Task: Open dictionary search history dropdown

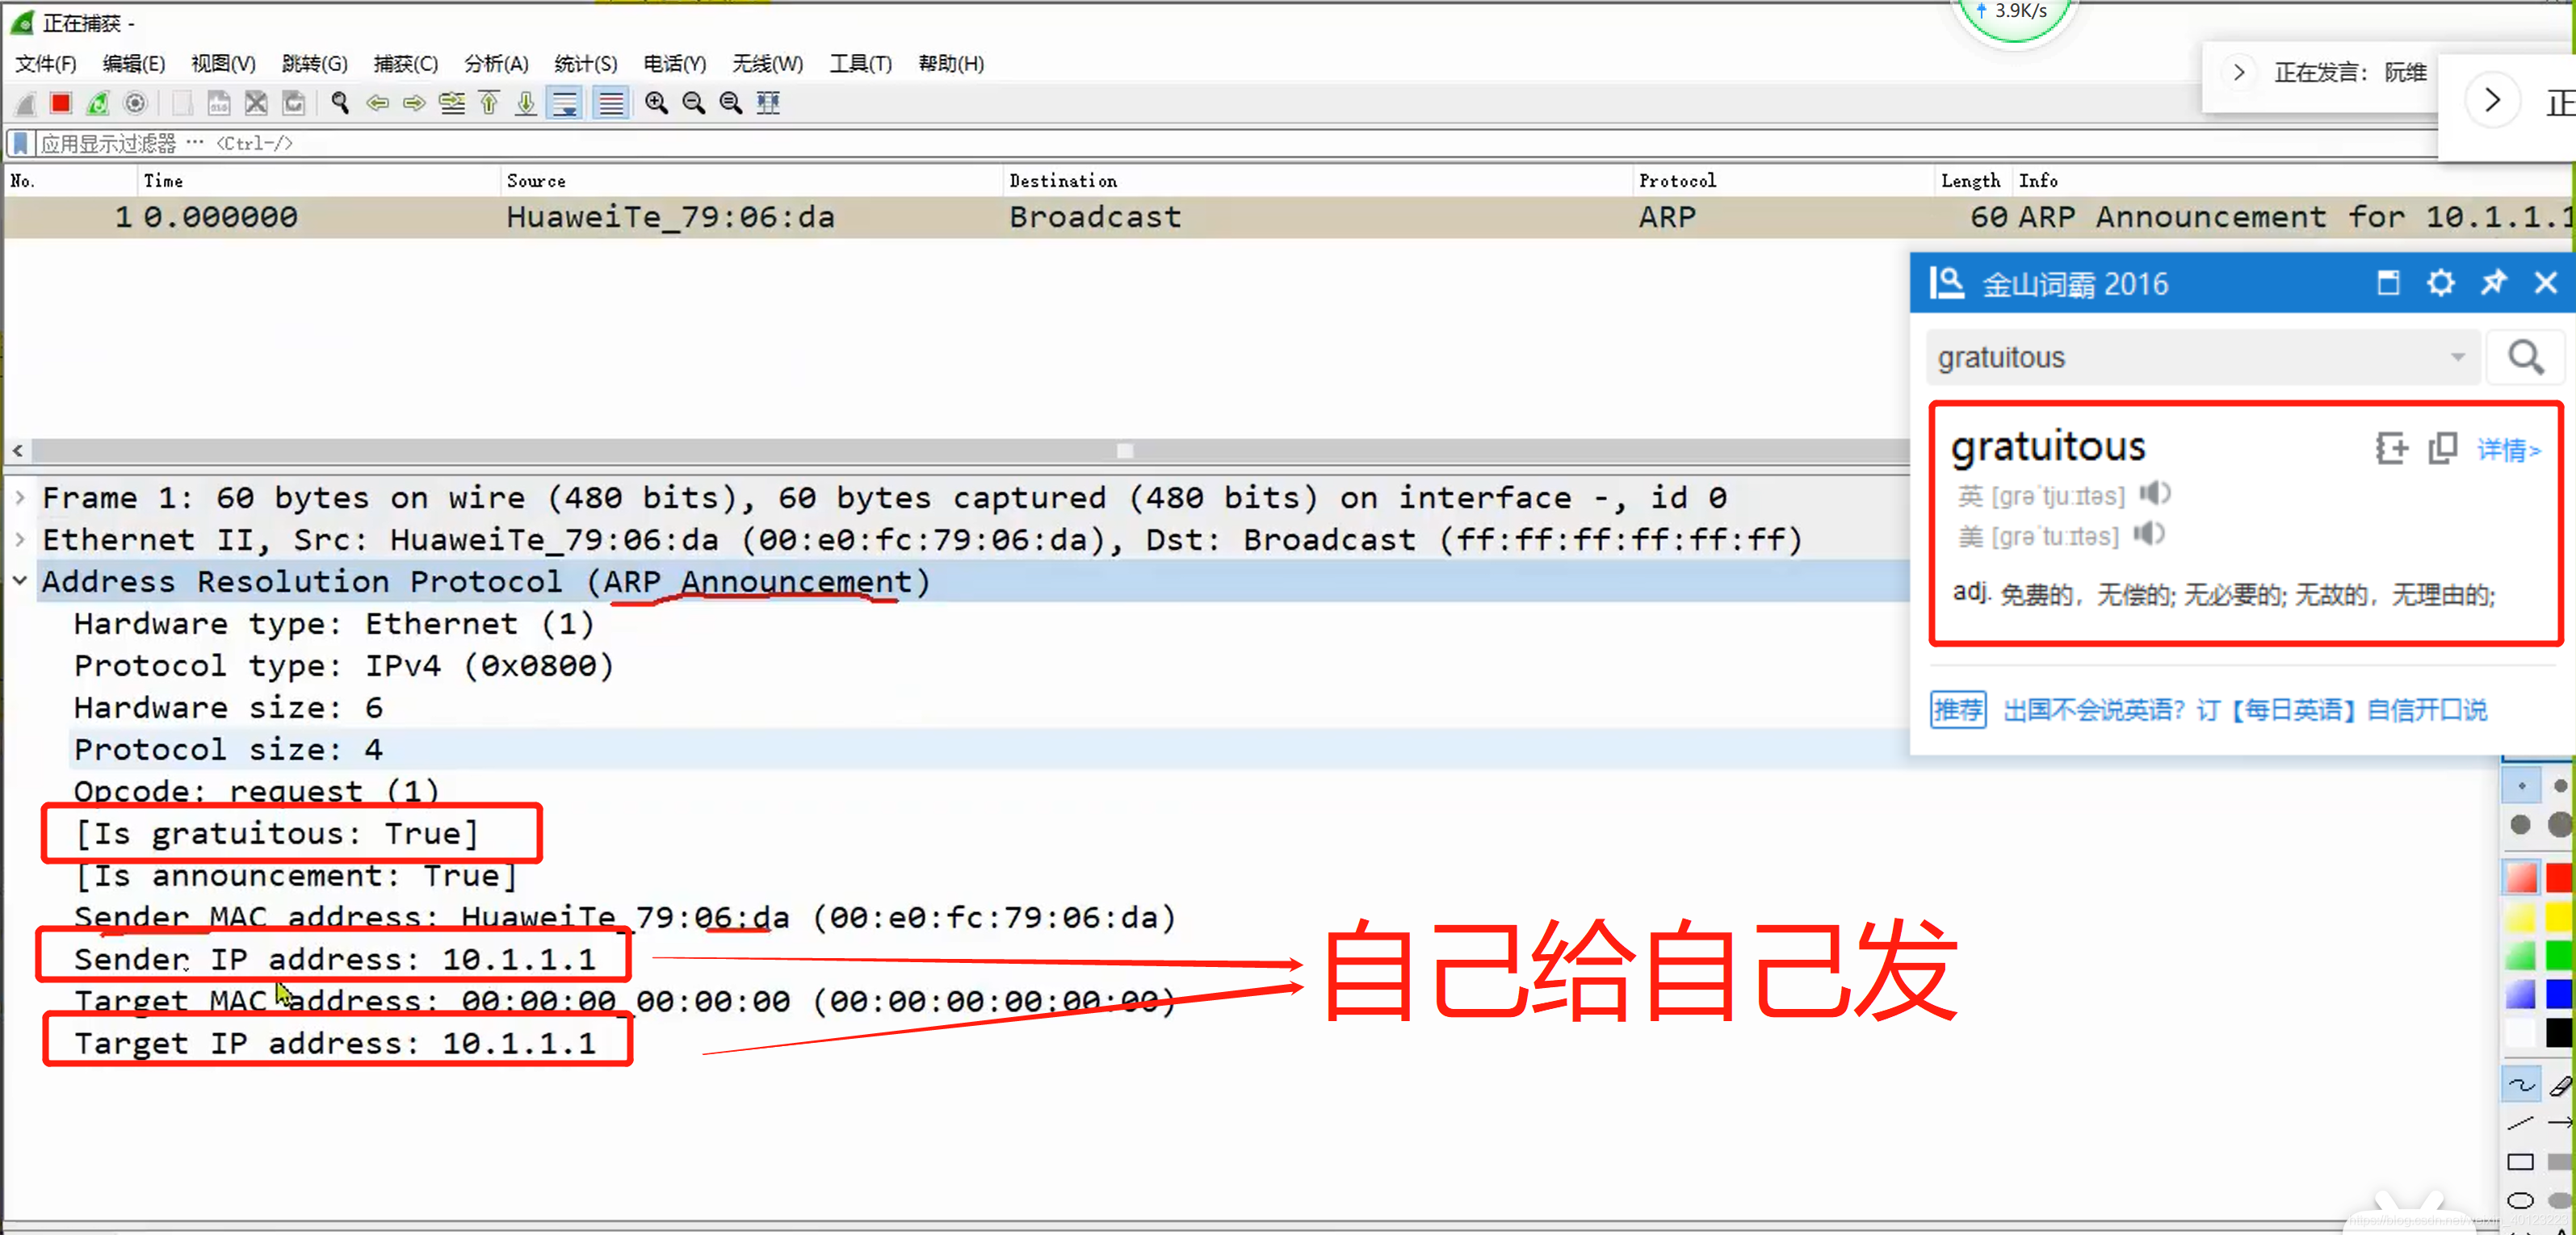Action: [x=2457, y=358]
